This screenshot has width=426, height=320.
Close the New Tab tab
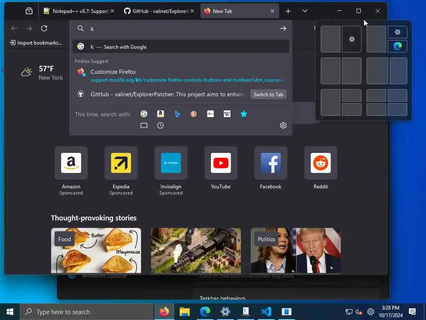click(272, 11)
